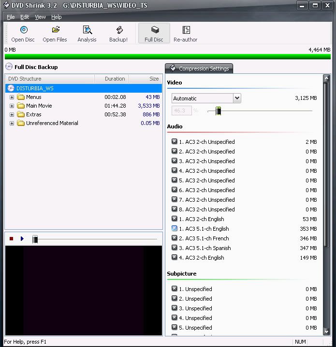Click the preview playback position slider
The width and height of the screenshot is (336, 347).
35,239
